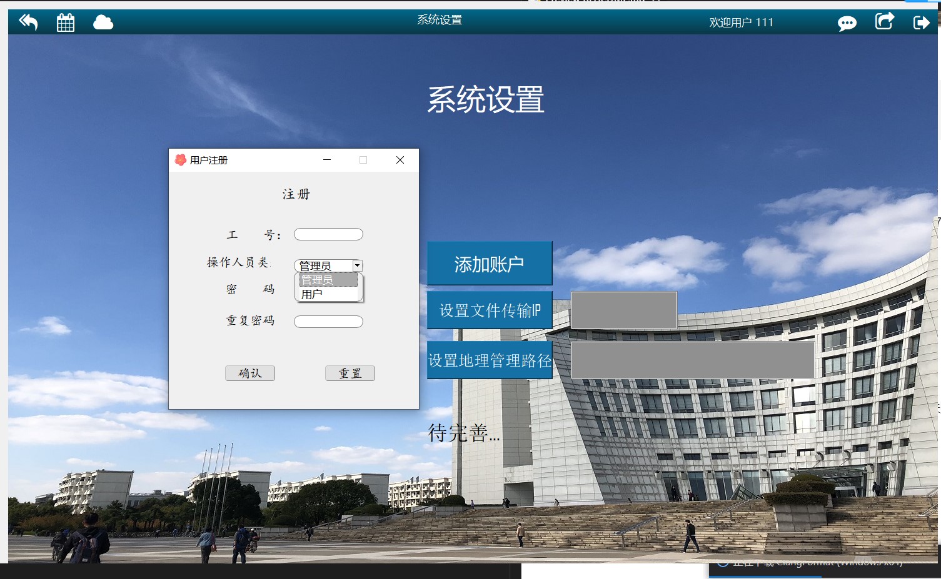Image resolution: width=941 pixels, height=579 pixels.
Task: Click the geographic path gray input box
Action: [x=693, y=360]
